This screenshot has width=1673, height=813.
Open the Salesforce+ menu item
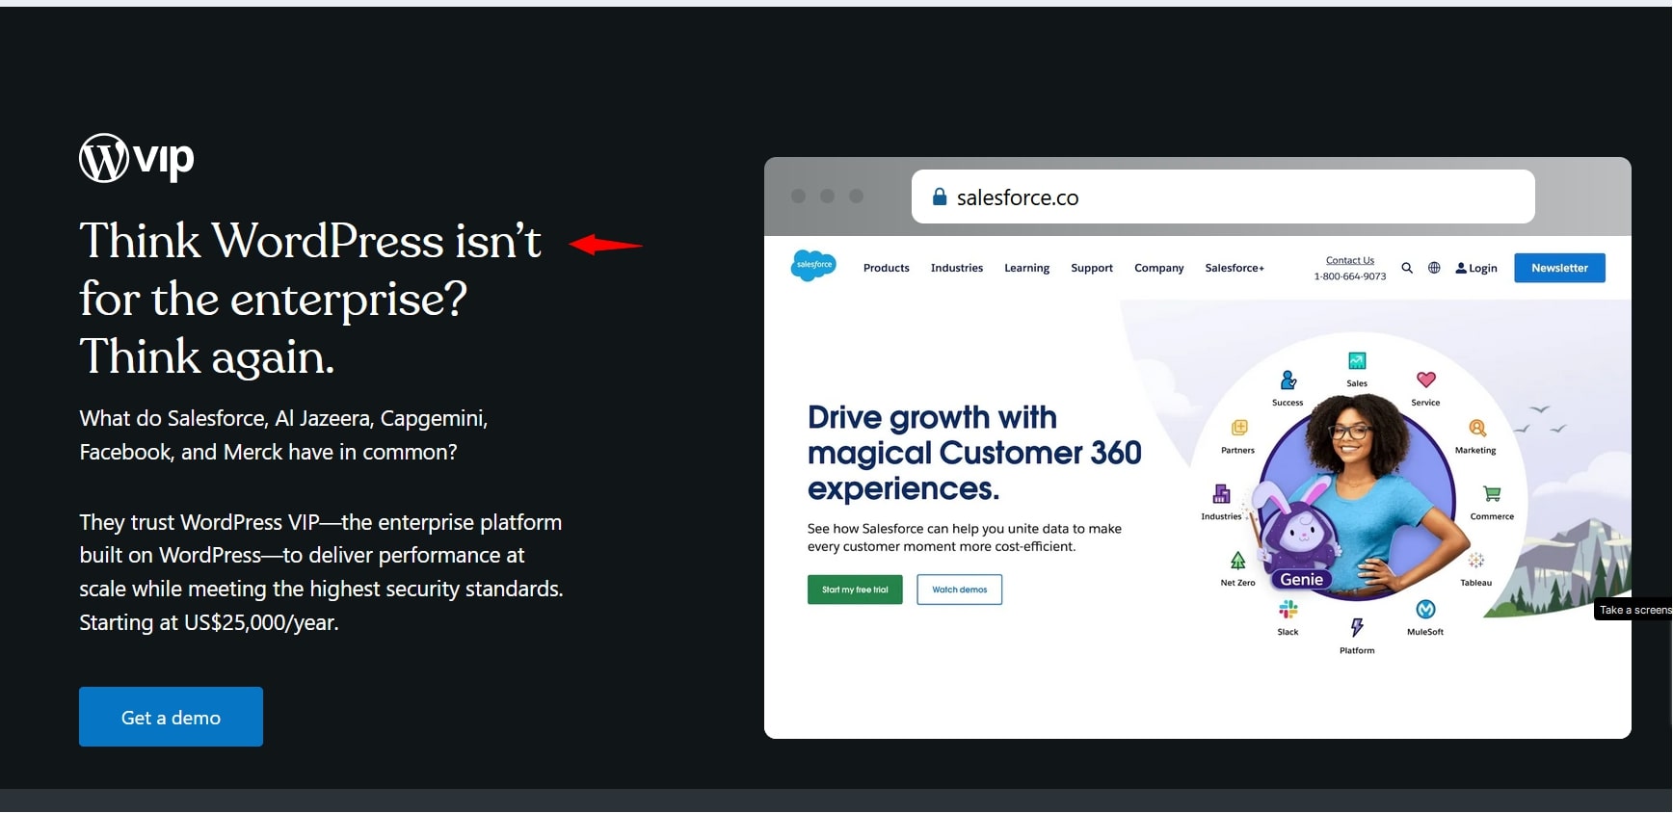pyautogui.click(x=1235, y=268)
